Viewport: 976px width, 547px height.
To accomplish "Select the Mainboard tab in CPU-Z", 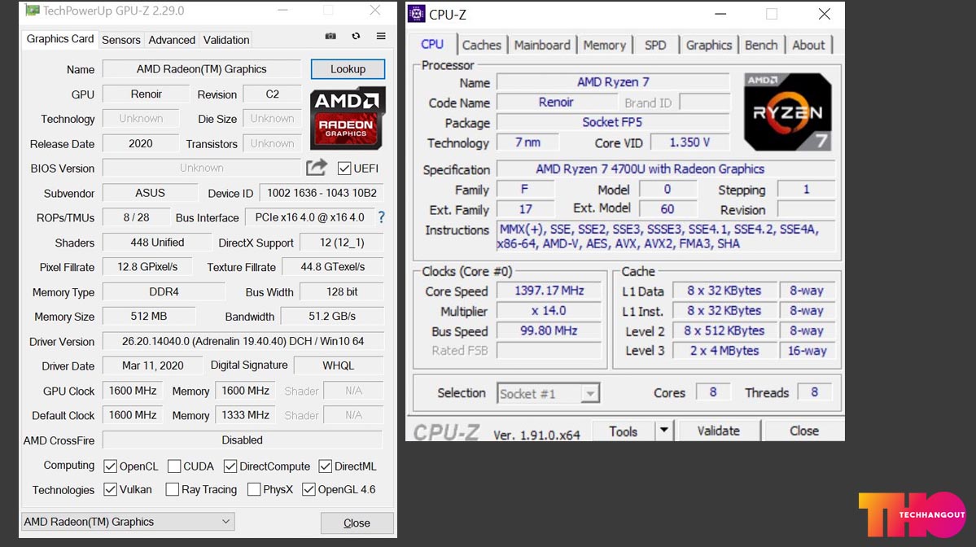I will click(541, 45).
